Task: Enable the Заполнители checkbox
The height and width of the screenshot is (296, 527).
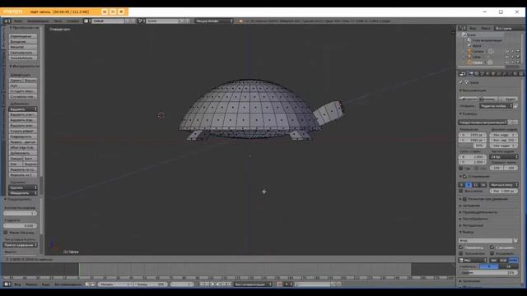Action: [x=461, y=253]
